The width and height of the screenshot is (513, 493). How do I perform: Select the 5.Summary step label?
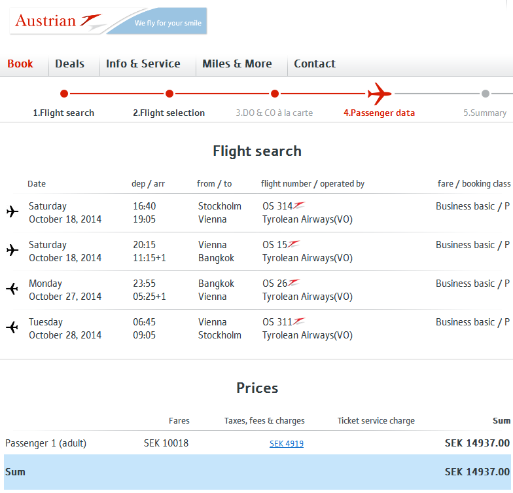485,113
